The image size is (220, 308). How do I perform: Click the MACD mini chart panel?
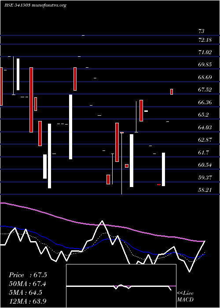tap(121, 286)
